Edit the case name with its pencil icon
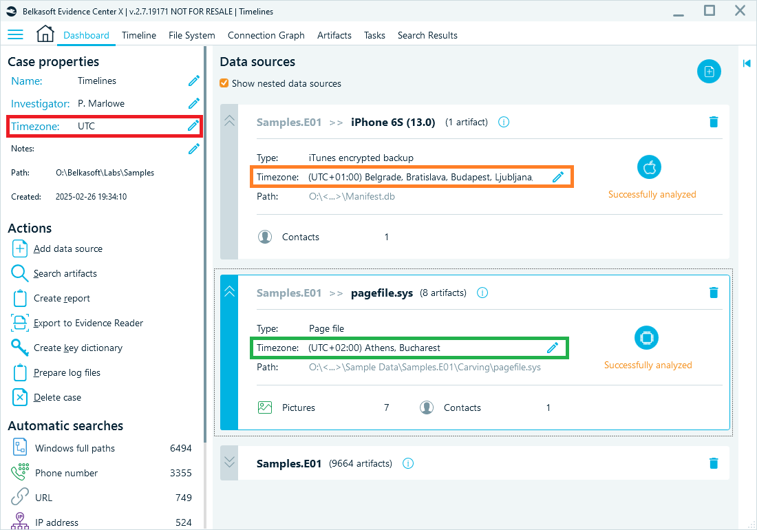The height and width of the screenshot is (530, 757). [x=193, y=81]
